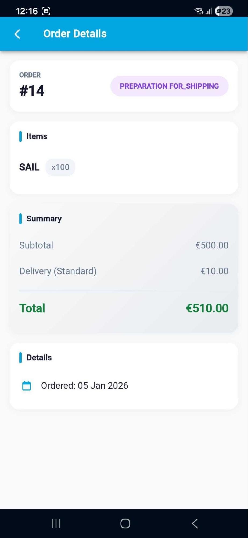Tap the battery indicator showing 23
This screenshot has width=248, height=538.
(x=224, y=10)
